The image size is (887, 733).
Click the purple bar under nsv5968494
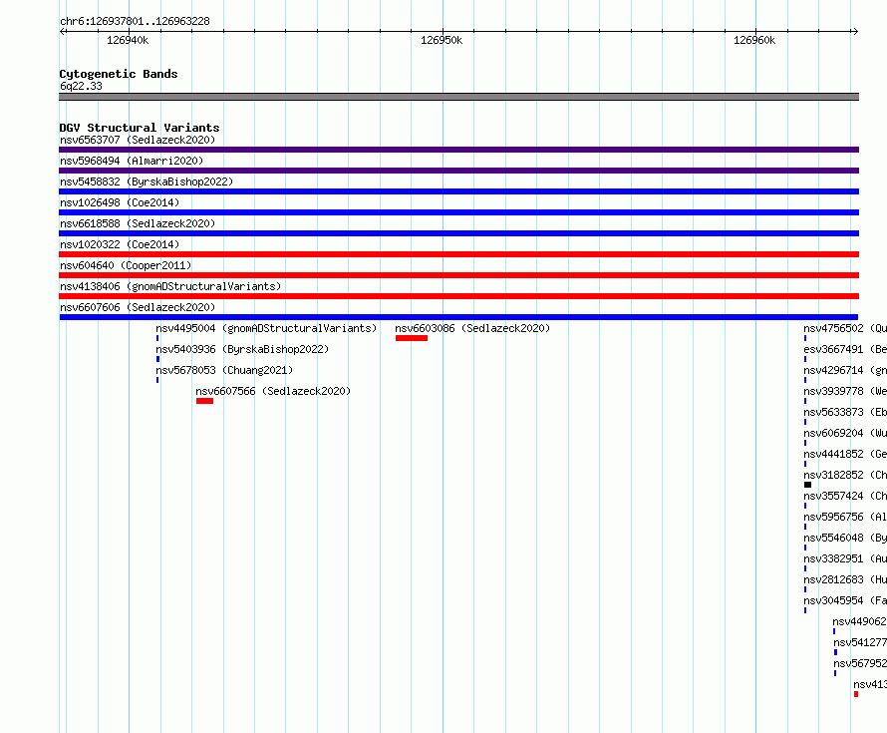458,171
